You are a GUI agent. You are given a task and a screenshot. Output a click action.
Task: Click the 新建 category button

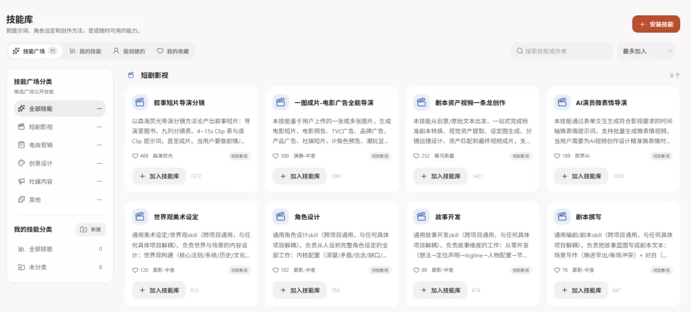(x=90, y=230)
